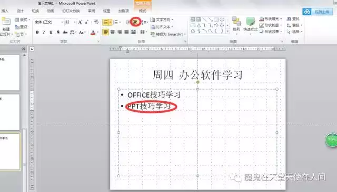Select the Isosceles Triangle shape

pyautogui.click(x=199, y=25)
